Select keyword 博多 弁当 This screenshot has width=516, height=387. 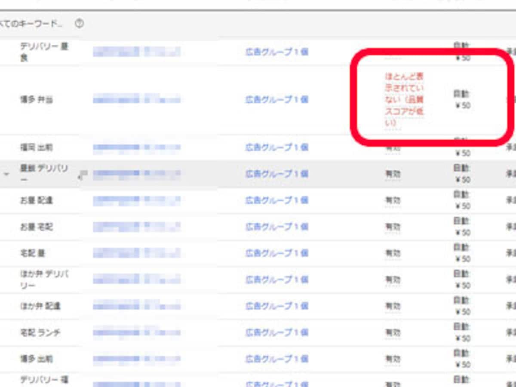click(x=37, y=100)
